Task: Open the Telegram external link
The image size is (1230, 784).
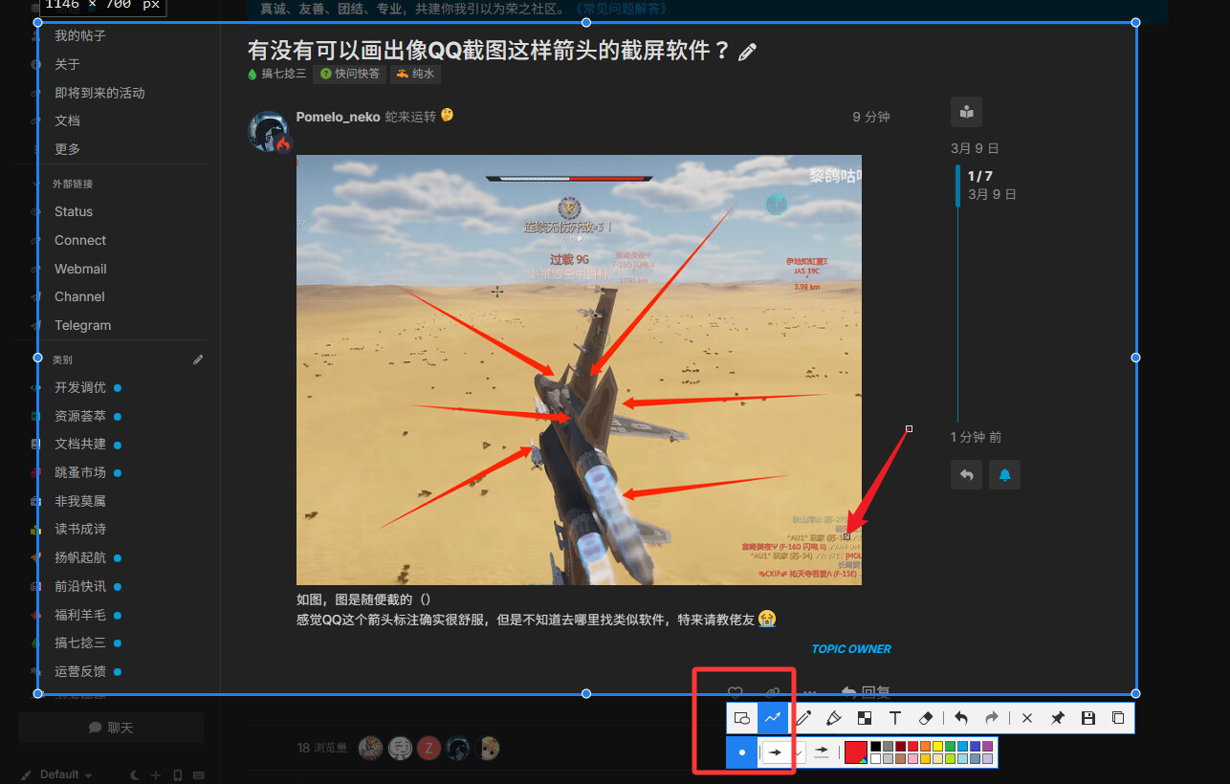Action: coord(82,325)
